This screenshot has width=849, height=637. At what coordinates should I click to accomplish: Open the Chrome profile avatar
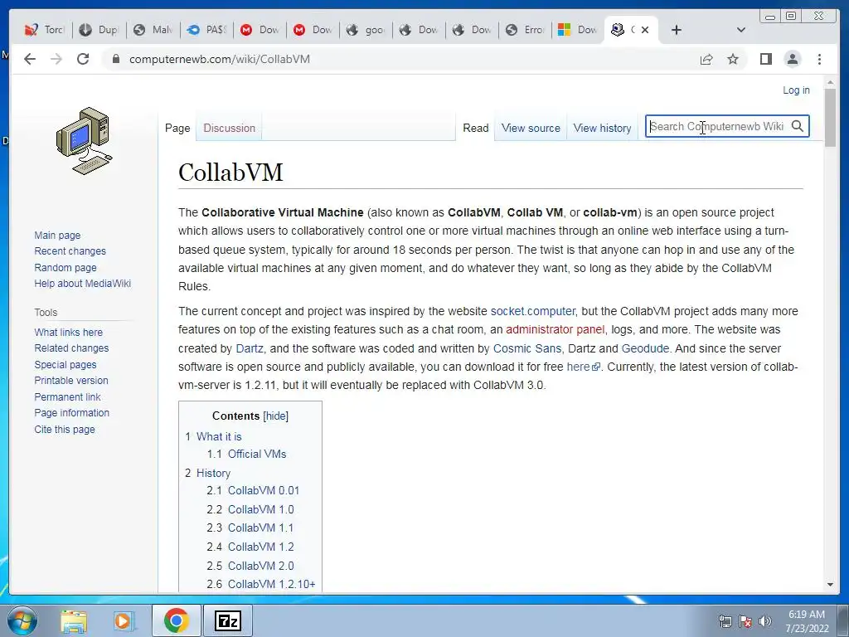point(793,59)
